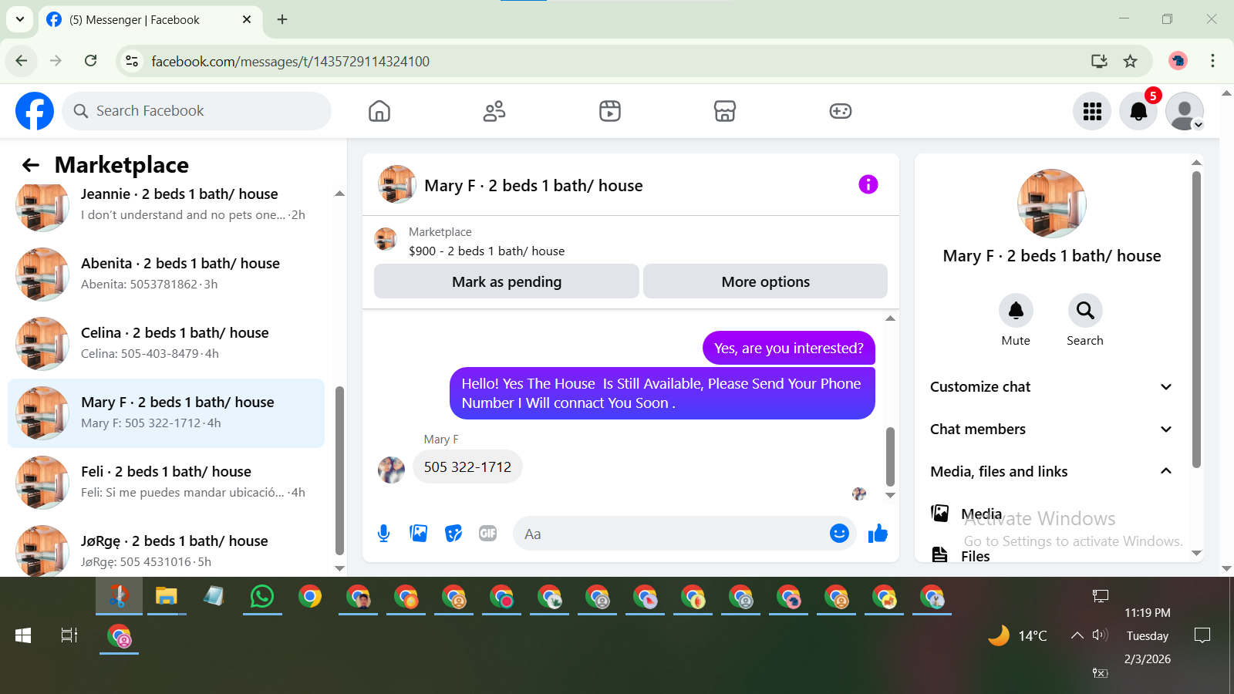Viewport: 1234px width, 694px height.
Task: Click the browser address bar URL
Action: click(x=290, y=61)
